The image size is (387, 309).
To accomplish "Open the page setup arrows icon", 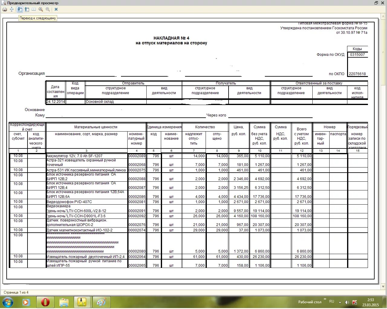I will [12, 9].
